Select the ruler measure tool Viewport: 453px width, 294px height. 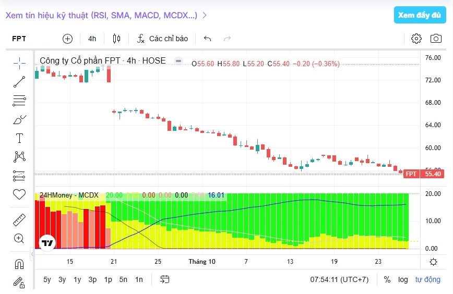click(19, 220)
